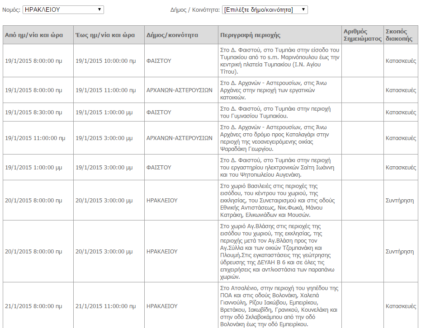Viewport: 421px width, 328px height.
Task: Select the 'Δήμος/κοινότητα' column header
Action: coord(172,35)
